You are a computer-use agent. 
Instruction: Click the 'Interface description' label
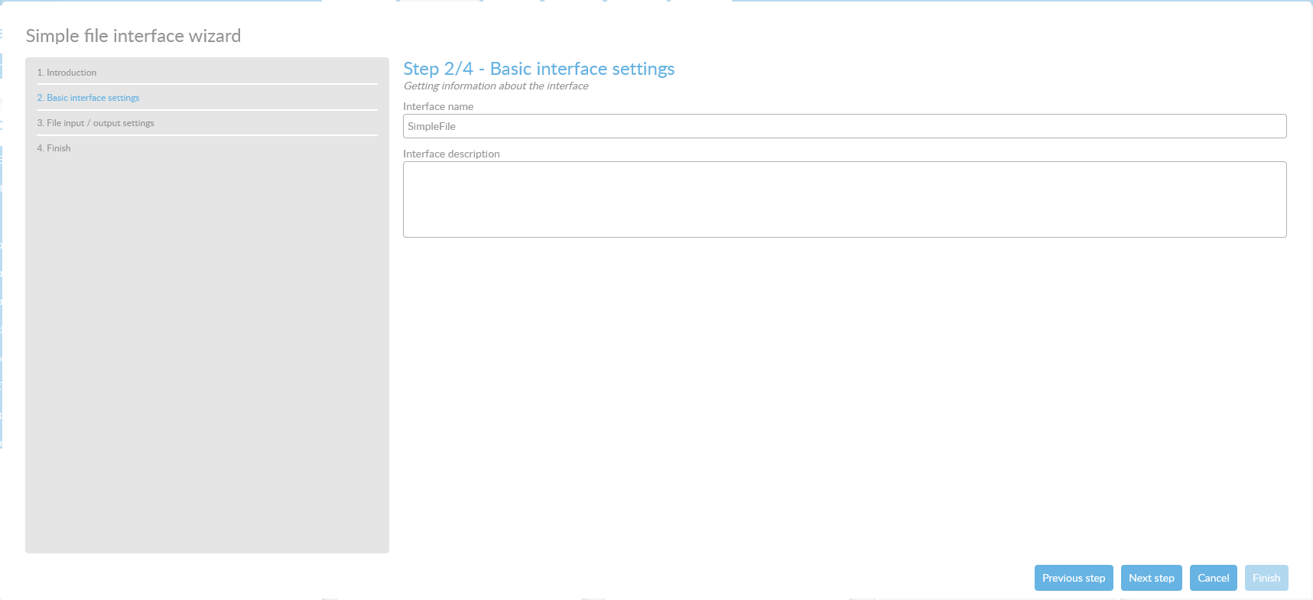tap(451, 154)
